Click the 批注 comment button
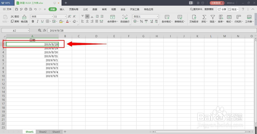The width and height of the screenshot is (257, 134). (x=233, y=9)
